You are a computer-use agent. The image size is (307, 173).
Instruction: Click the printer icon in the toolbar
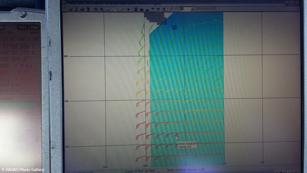tap(82, 9)
